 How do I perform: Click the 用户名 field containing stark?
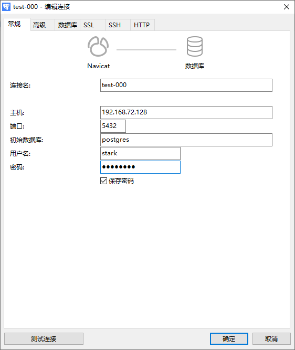pyautogui.click(x=140, y=153)
